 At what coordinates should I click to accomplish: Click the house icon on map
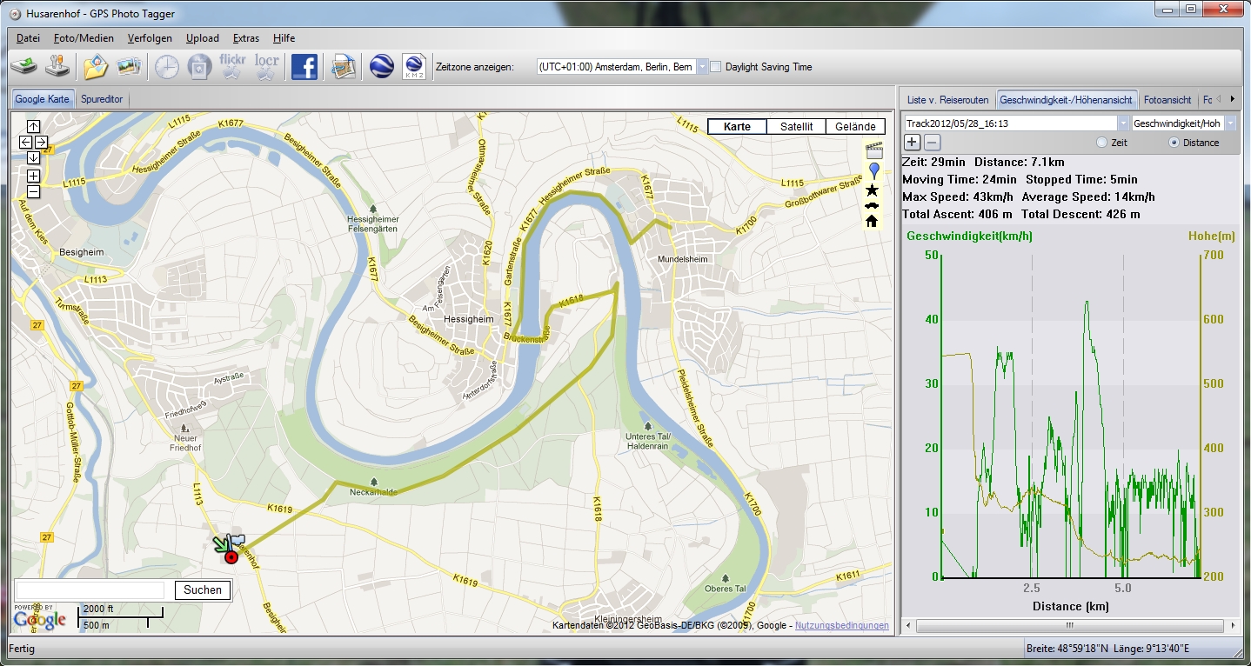[x=873, y=221]
